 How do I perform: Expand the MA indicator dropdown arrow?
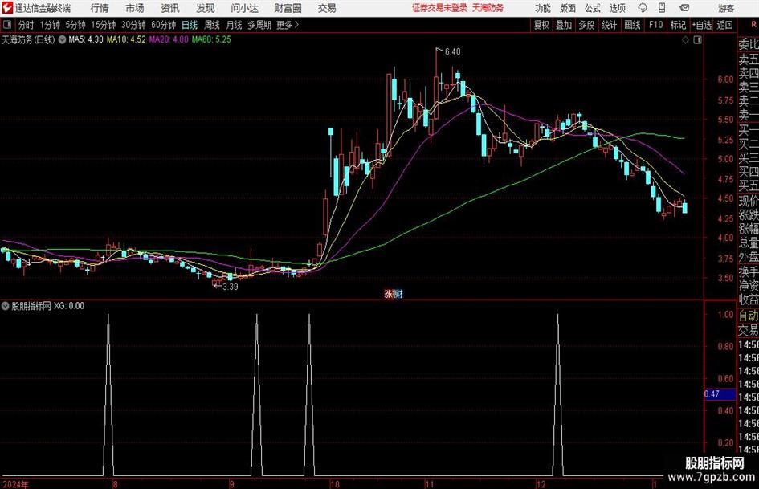pyautogui.click(x=62, y=39)
